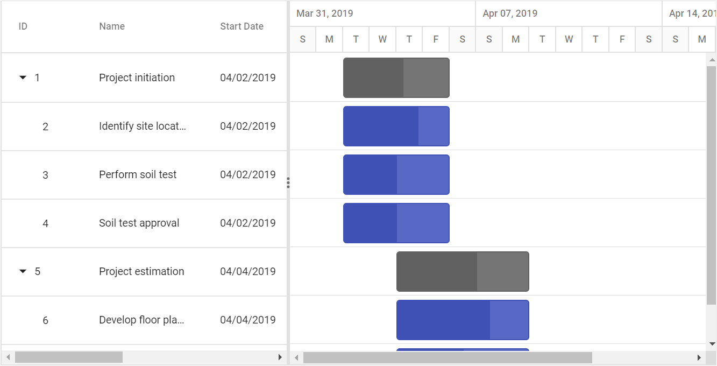717x366 pixels.
Task: Click the Start Date column header
Action: click(x=242, y=26)
